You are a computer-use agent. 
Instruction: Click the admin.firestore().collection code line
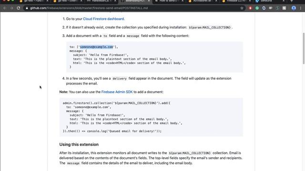coord(116,103)
